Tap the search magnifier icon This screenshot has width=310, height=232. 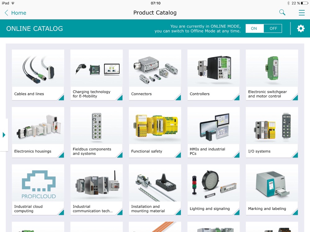(x=282, y=12)
